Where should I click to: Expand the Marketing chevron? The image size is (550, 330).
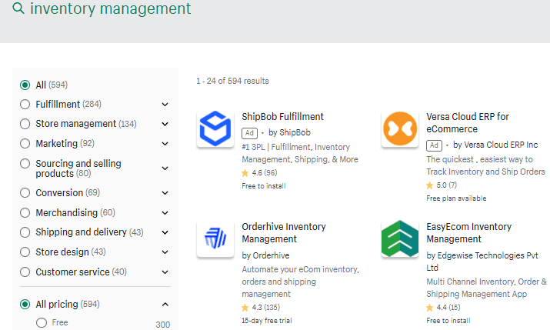(165, 144)
